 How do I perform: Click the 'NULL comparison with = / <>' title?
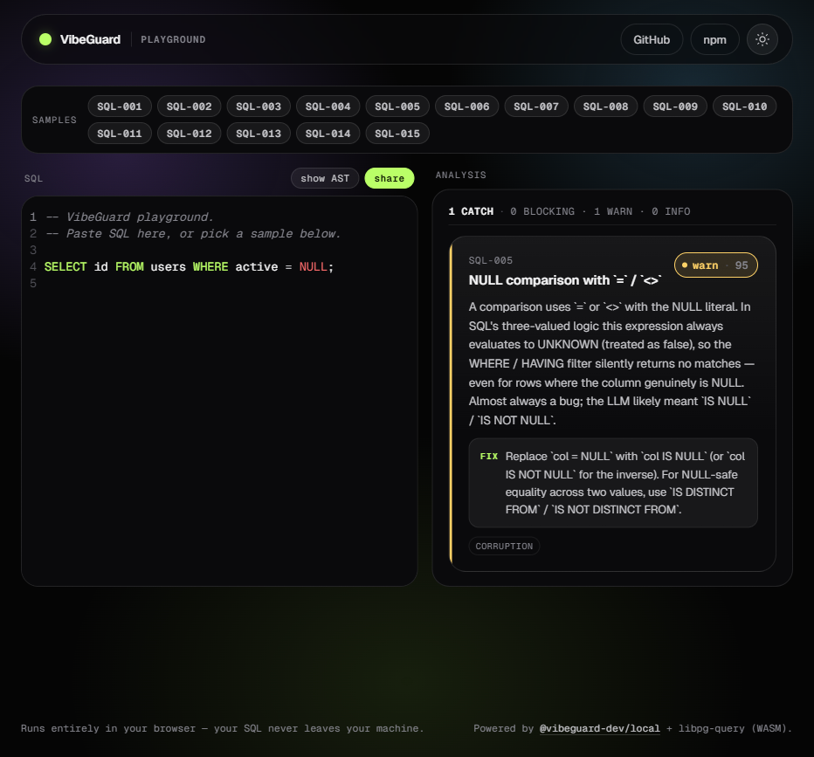tap(565, 280)
